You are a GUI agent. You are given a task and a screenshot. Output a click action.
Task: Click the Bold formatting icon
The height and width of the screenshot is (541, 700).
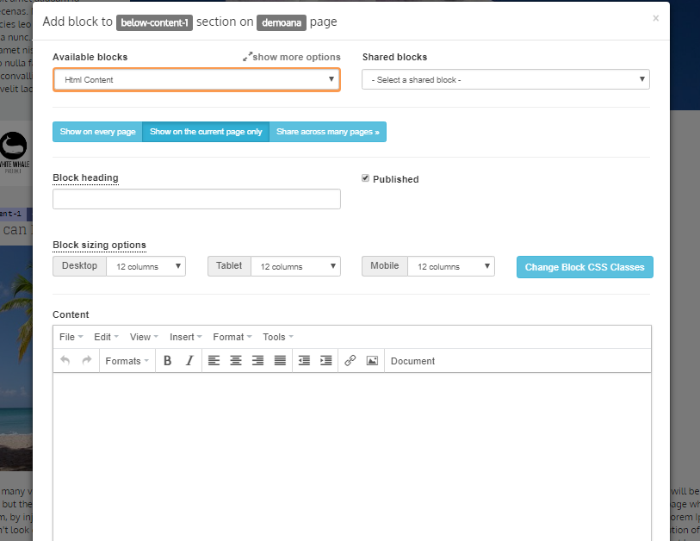coord(168,361)
